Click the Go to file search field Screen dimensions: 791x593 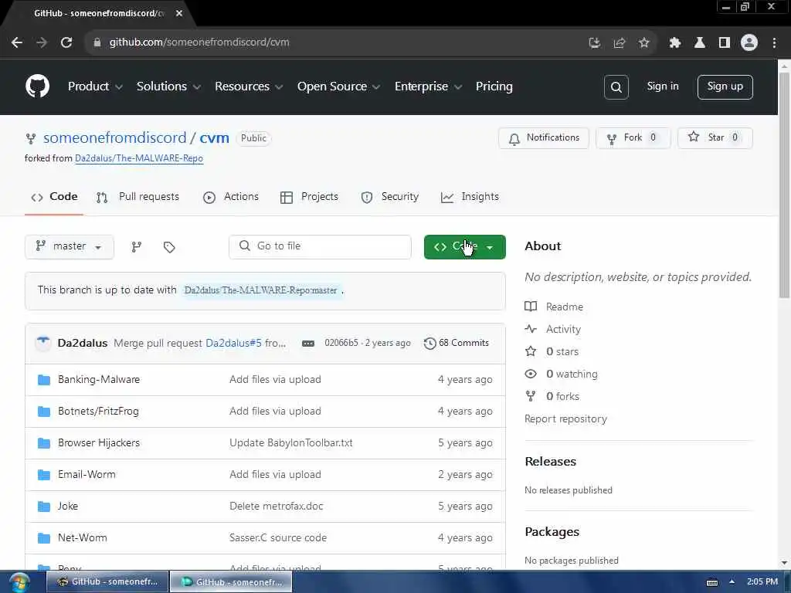(x=320, y=246)
